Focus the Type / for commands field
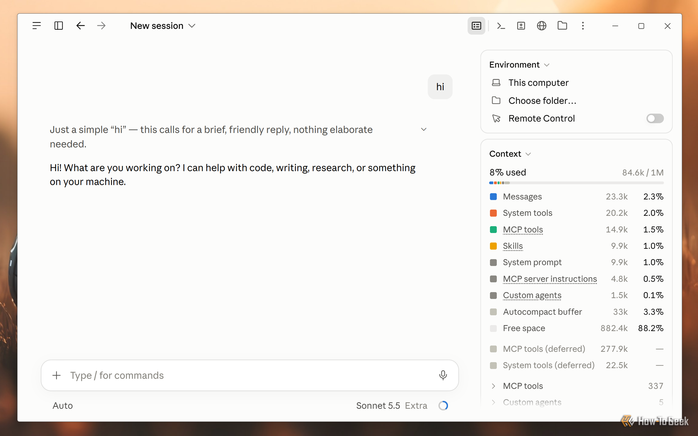The image size is (698, 436). click(250, 375)
